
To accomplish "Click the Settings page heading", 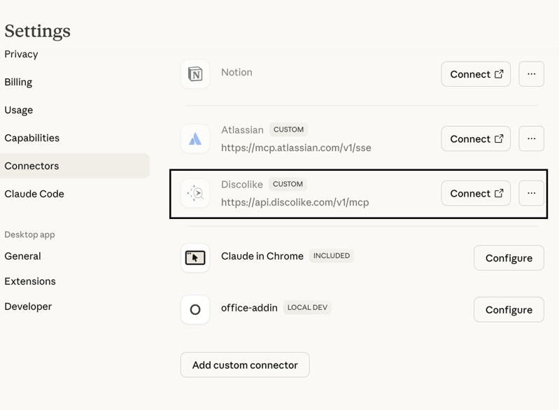I will click(x=38, y=31).
